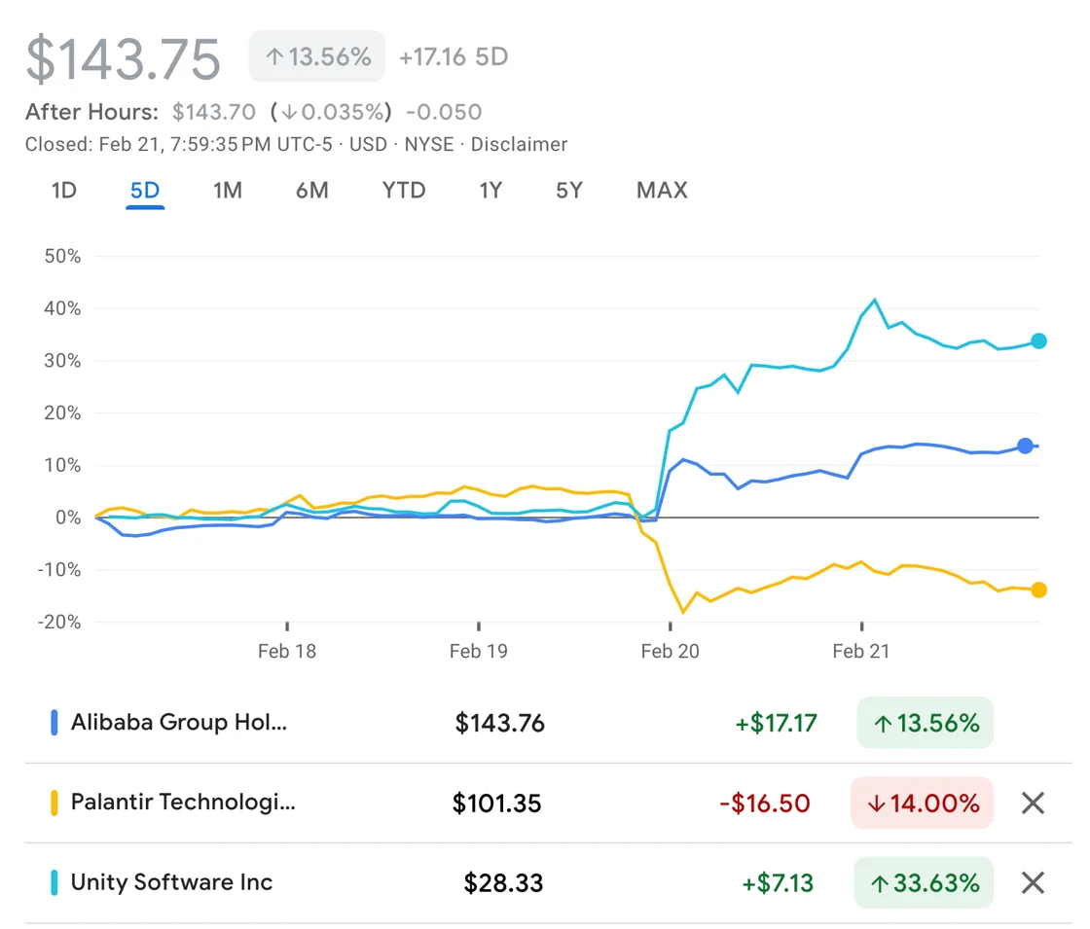
Task: Click the after-hours 0.035% decrease text
Action: [331, 111]
